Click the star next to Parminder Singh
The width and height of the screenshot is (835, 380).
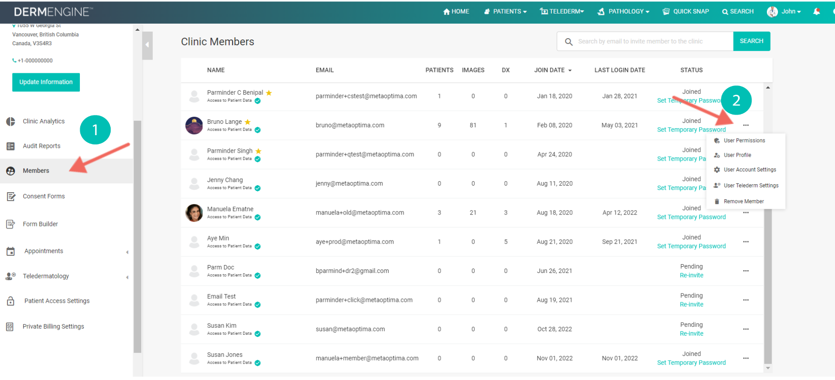(x=258, y=151)
